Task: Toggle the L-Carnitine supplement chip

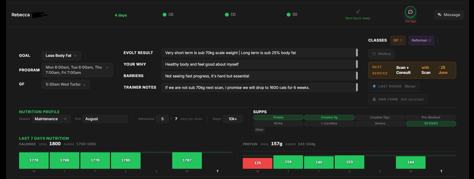Action: [329, 123]
